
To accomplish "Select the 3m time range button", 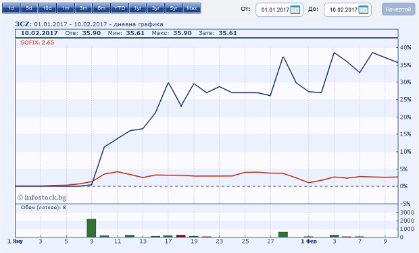I will click(83, 8).
